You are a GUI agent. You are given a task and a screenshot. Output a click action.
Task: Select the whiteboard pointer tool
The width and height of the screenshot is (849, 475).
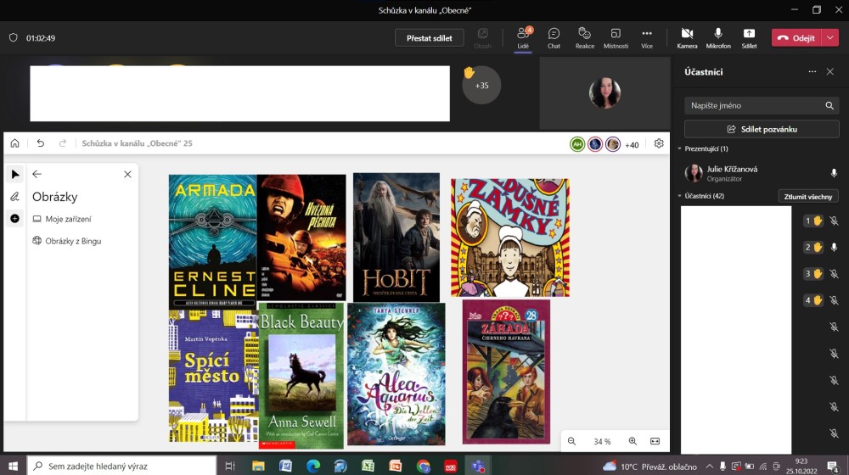click(15, 174)
